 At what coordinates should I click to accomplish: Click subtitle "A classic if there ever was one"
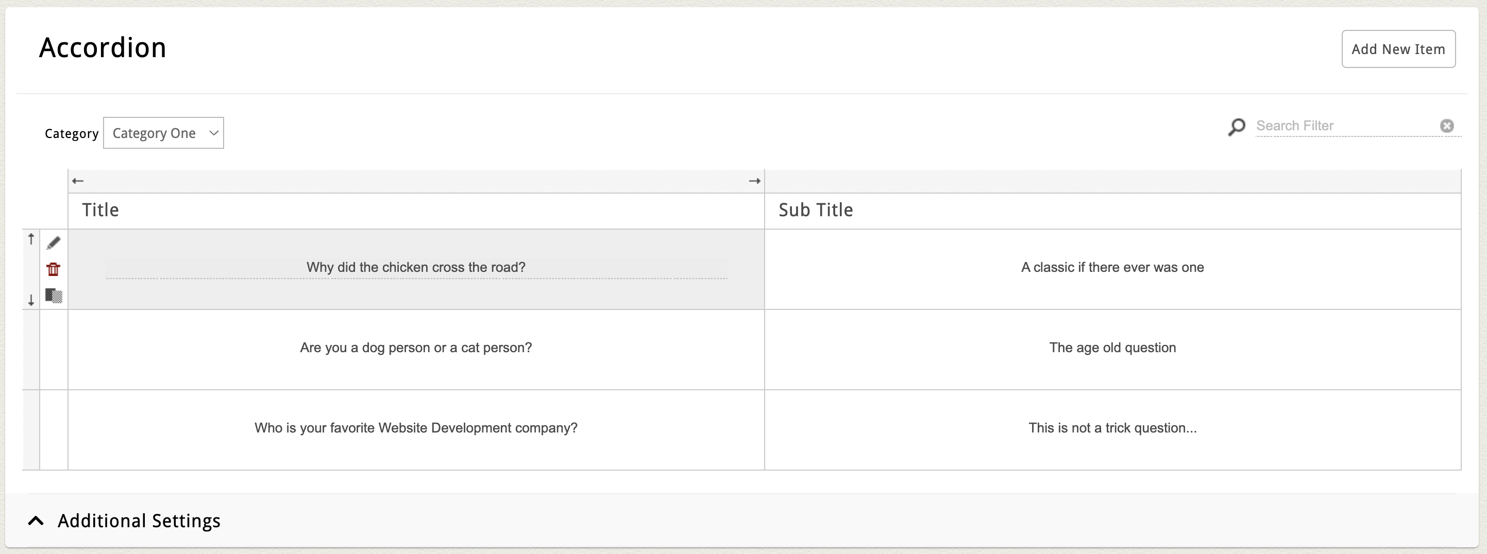pos(1112,267)
